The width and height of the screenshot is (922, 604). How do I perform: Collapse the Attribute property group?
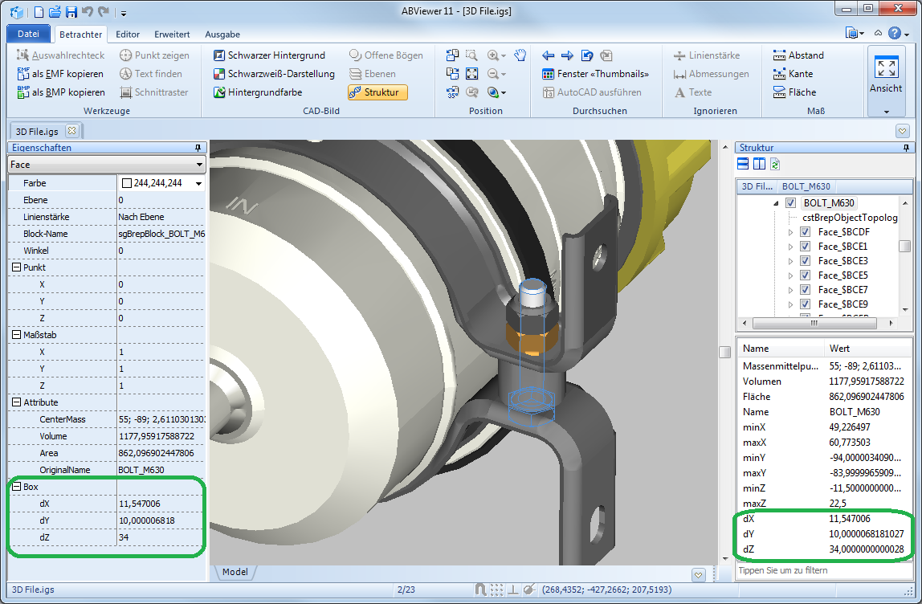coord(17,402)
